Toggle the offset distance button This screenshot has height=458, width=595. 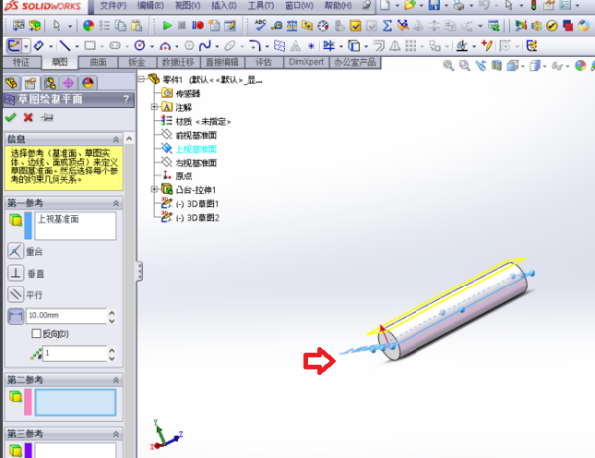(15, 316)
